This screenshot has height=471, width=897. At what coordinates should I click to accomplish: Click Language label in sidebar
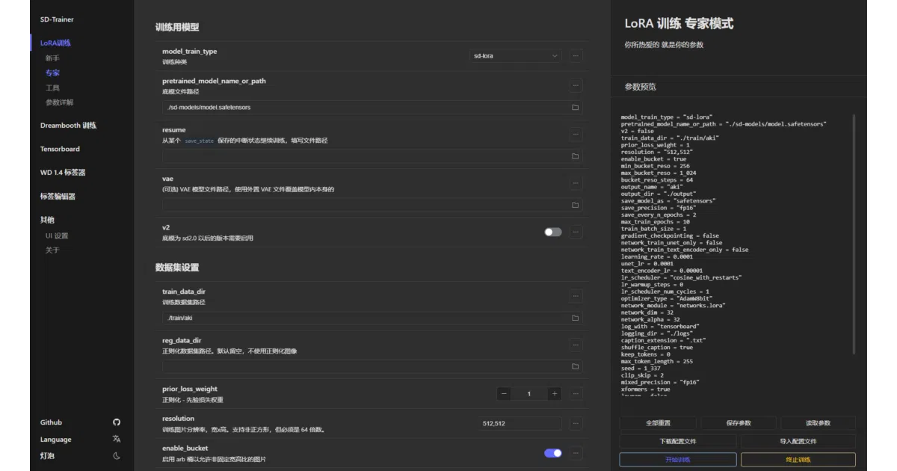point(56,440)
